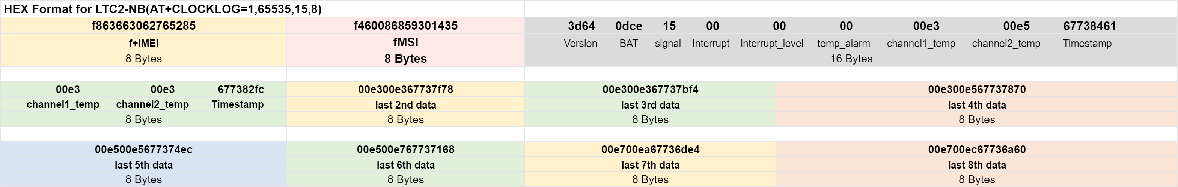1178x187 pixels.
Task: Select the fMSI label cell
Action: [406, 42]
